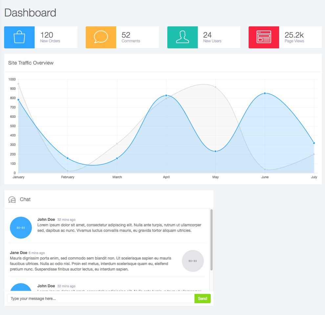
Task: Click the Site Traffic Overview title
Action: coord(31,63)
